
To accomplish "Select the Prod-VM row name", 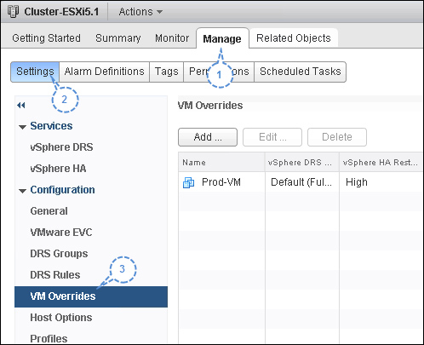I will (x=221, y=182).
